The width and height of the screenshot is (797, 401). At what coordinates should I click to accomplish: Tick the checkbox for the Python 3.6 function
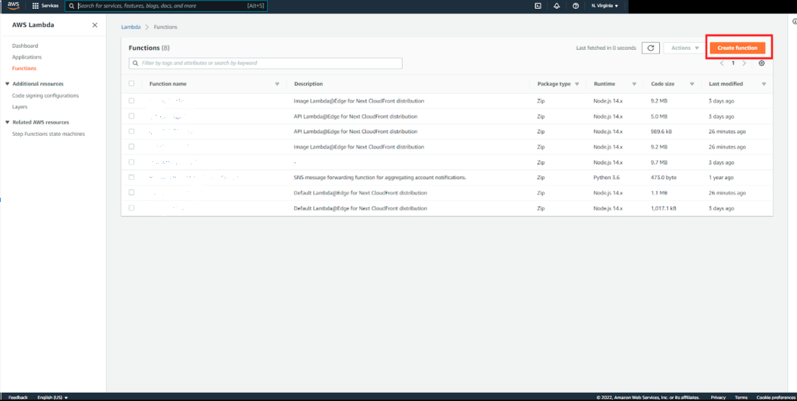(131, 177)
